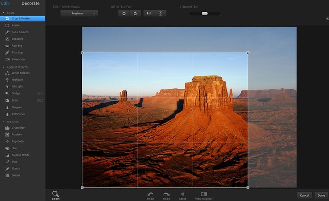Switch to the Decorate tab
This screenshot has width=329, height=201.
(30, 4)
